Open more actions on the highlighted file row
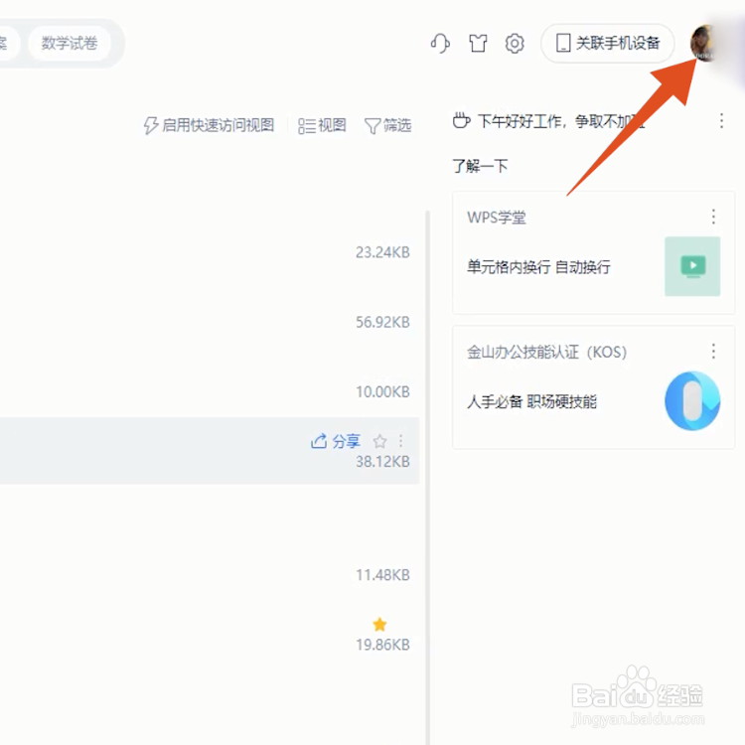The height and width of the screenshot is (745, 745). [x=401, y=441]
